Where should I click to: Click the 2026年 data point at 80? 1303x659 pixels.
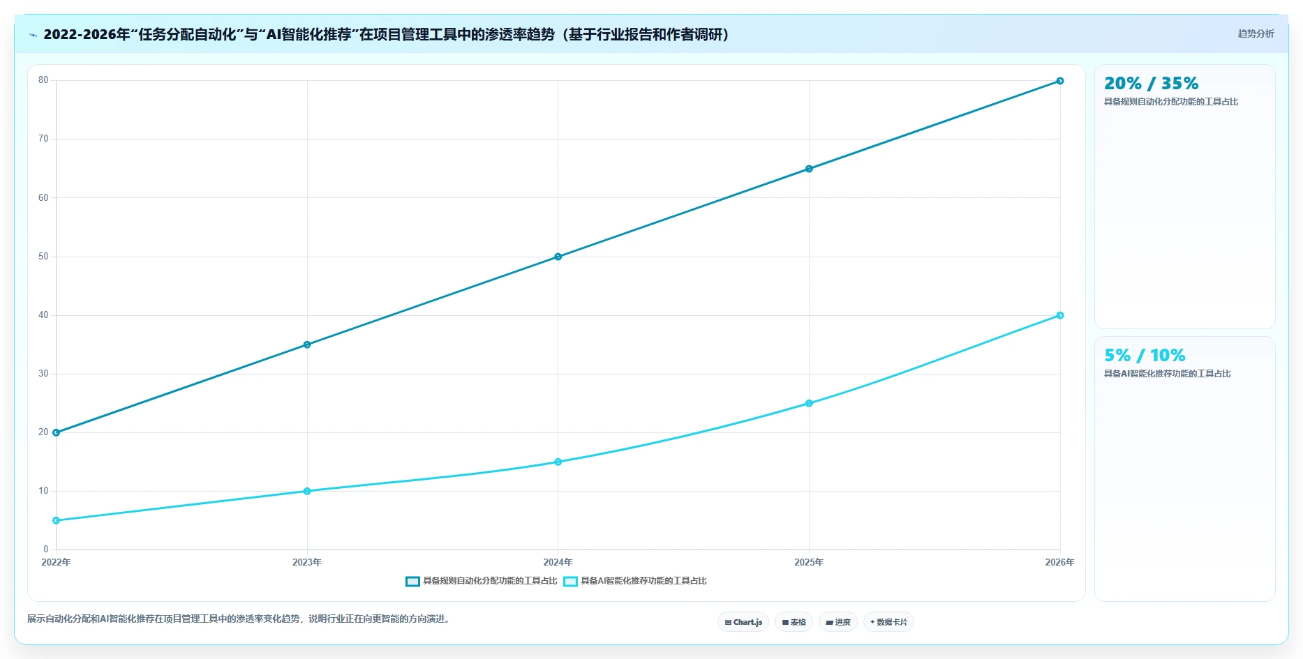click(1060, 81)
